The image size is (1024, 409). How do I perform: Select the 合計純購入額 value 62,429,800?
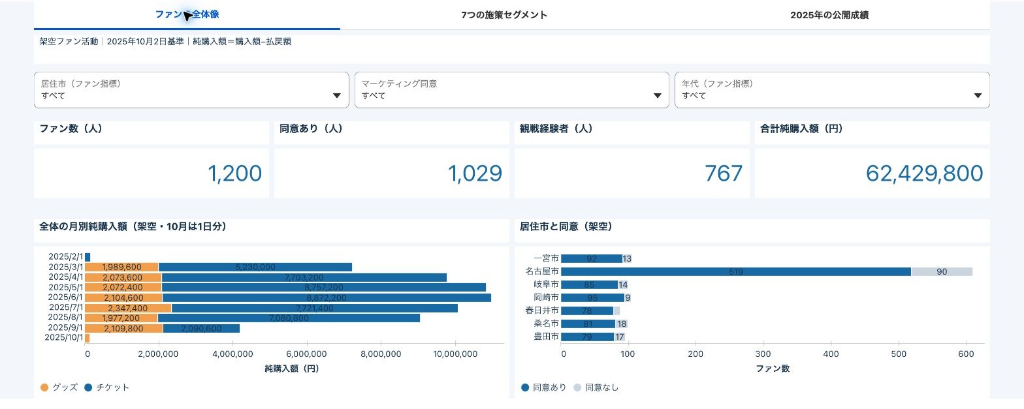click(924, 174)
